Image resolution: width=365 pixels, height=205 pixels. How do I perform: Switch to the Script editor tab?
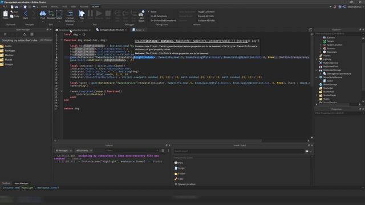pos(138,30)
